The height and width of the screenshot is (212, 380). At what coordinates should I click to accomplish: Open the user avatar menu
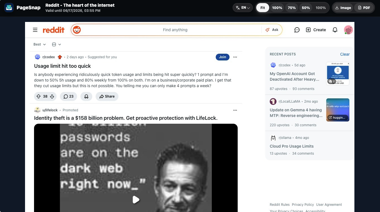click(348, 30)
